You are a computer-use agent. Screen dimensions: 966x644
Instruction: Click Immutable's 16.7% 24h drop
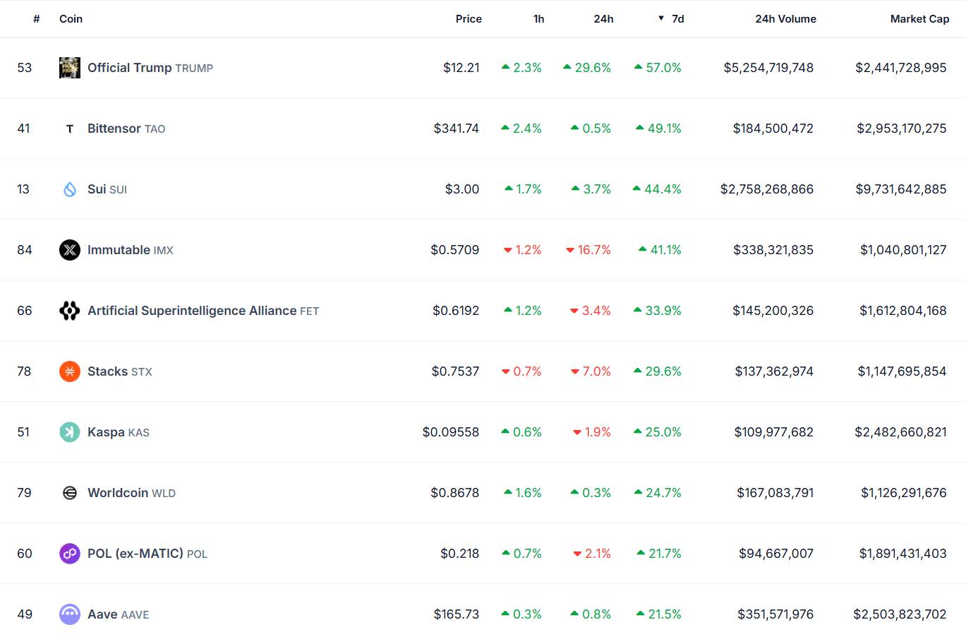(x=588, y=250)
